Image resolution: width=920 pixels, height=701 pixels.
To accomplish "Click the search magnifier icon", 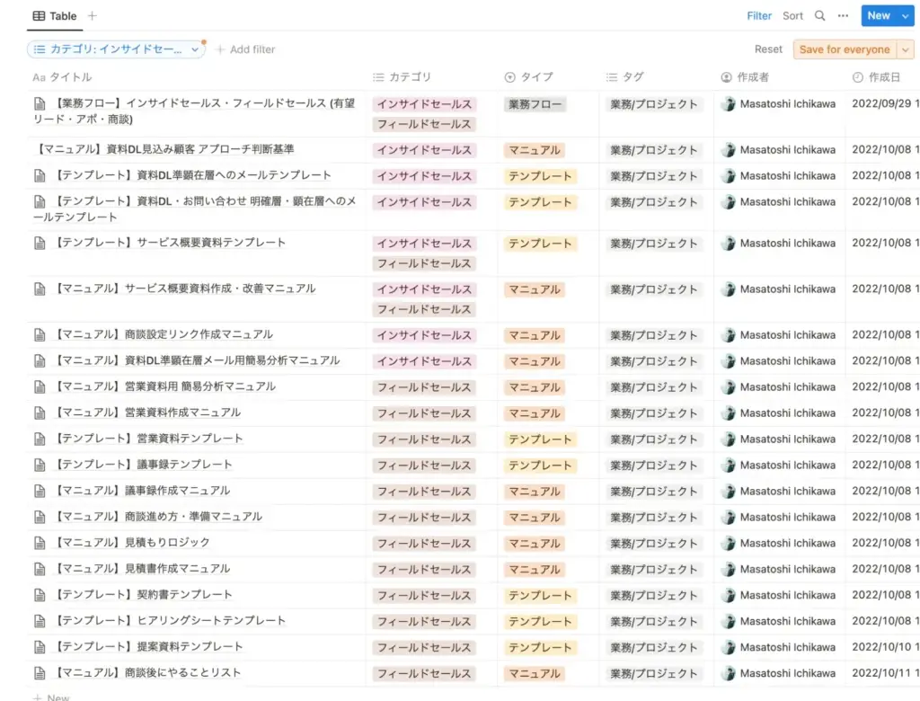I will (x=819, y=16).
